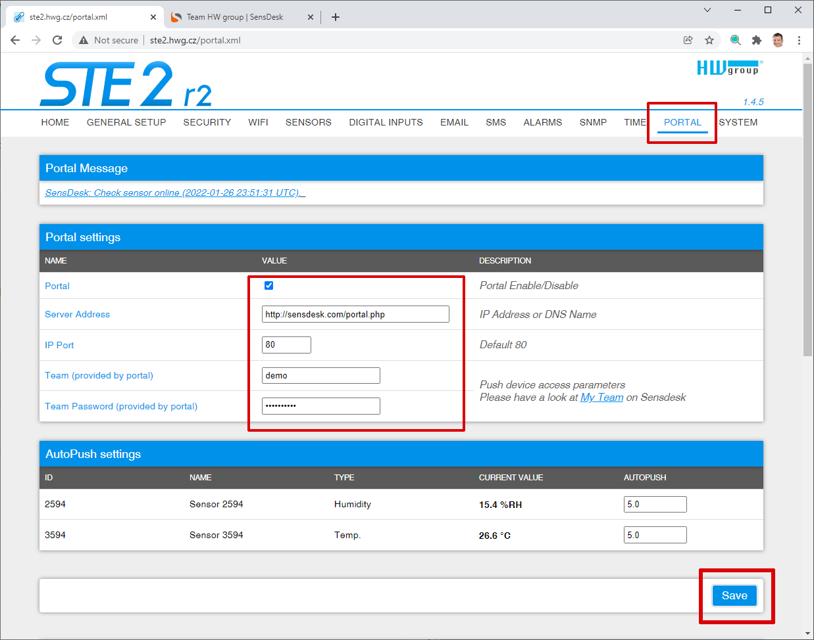The image size is (814, 640).
Task: Bookmark this page with star icon
Action: 709,40
